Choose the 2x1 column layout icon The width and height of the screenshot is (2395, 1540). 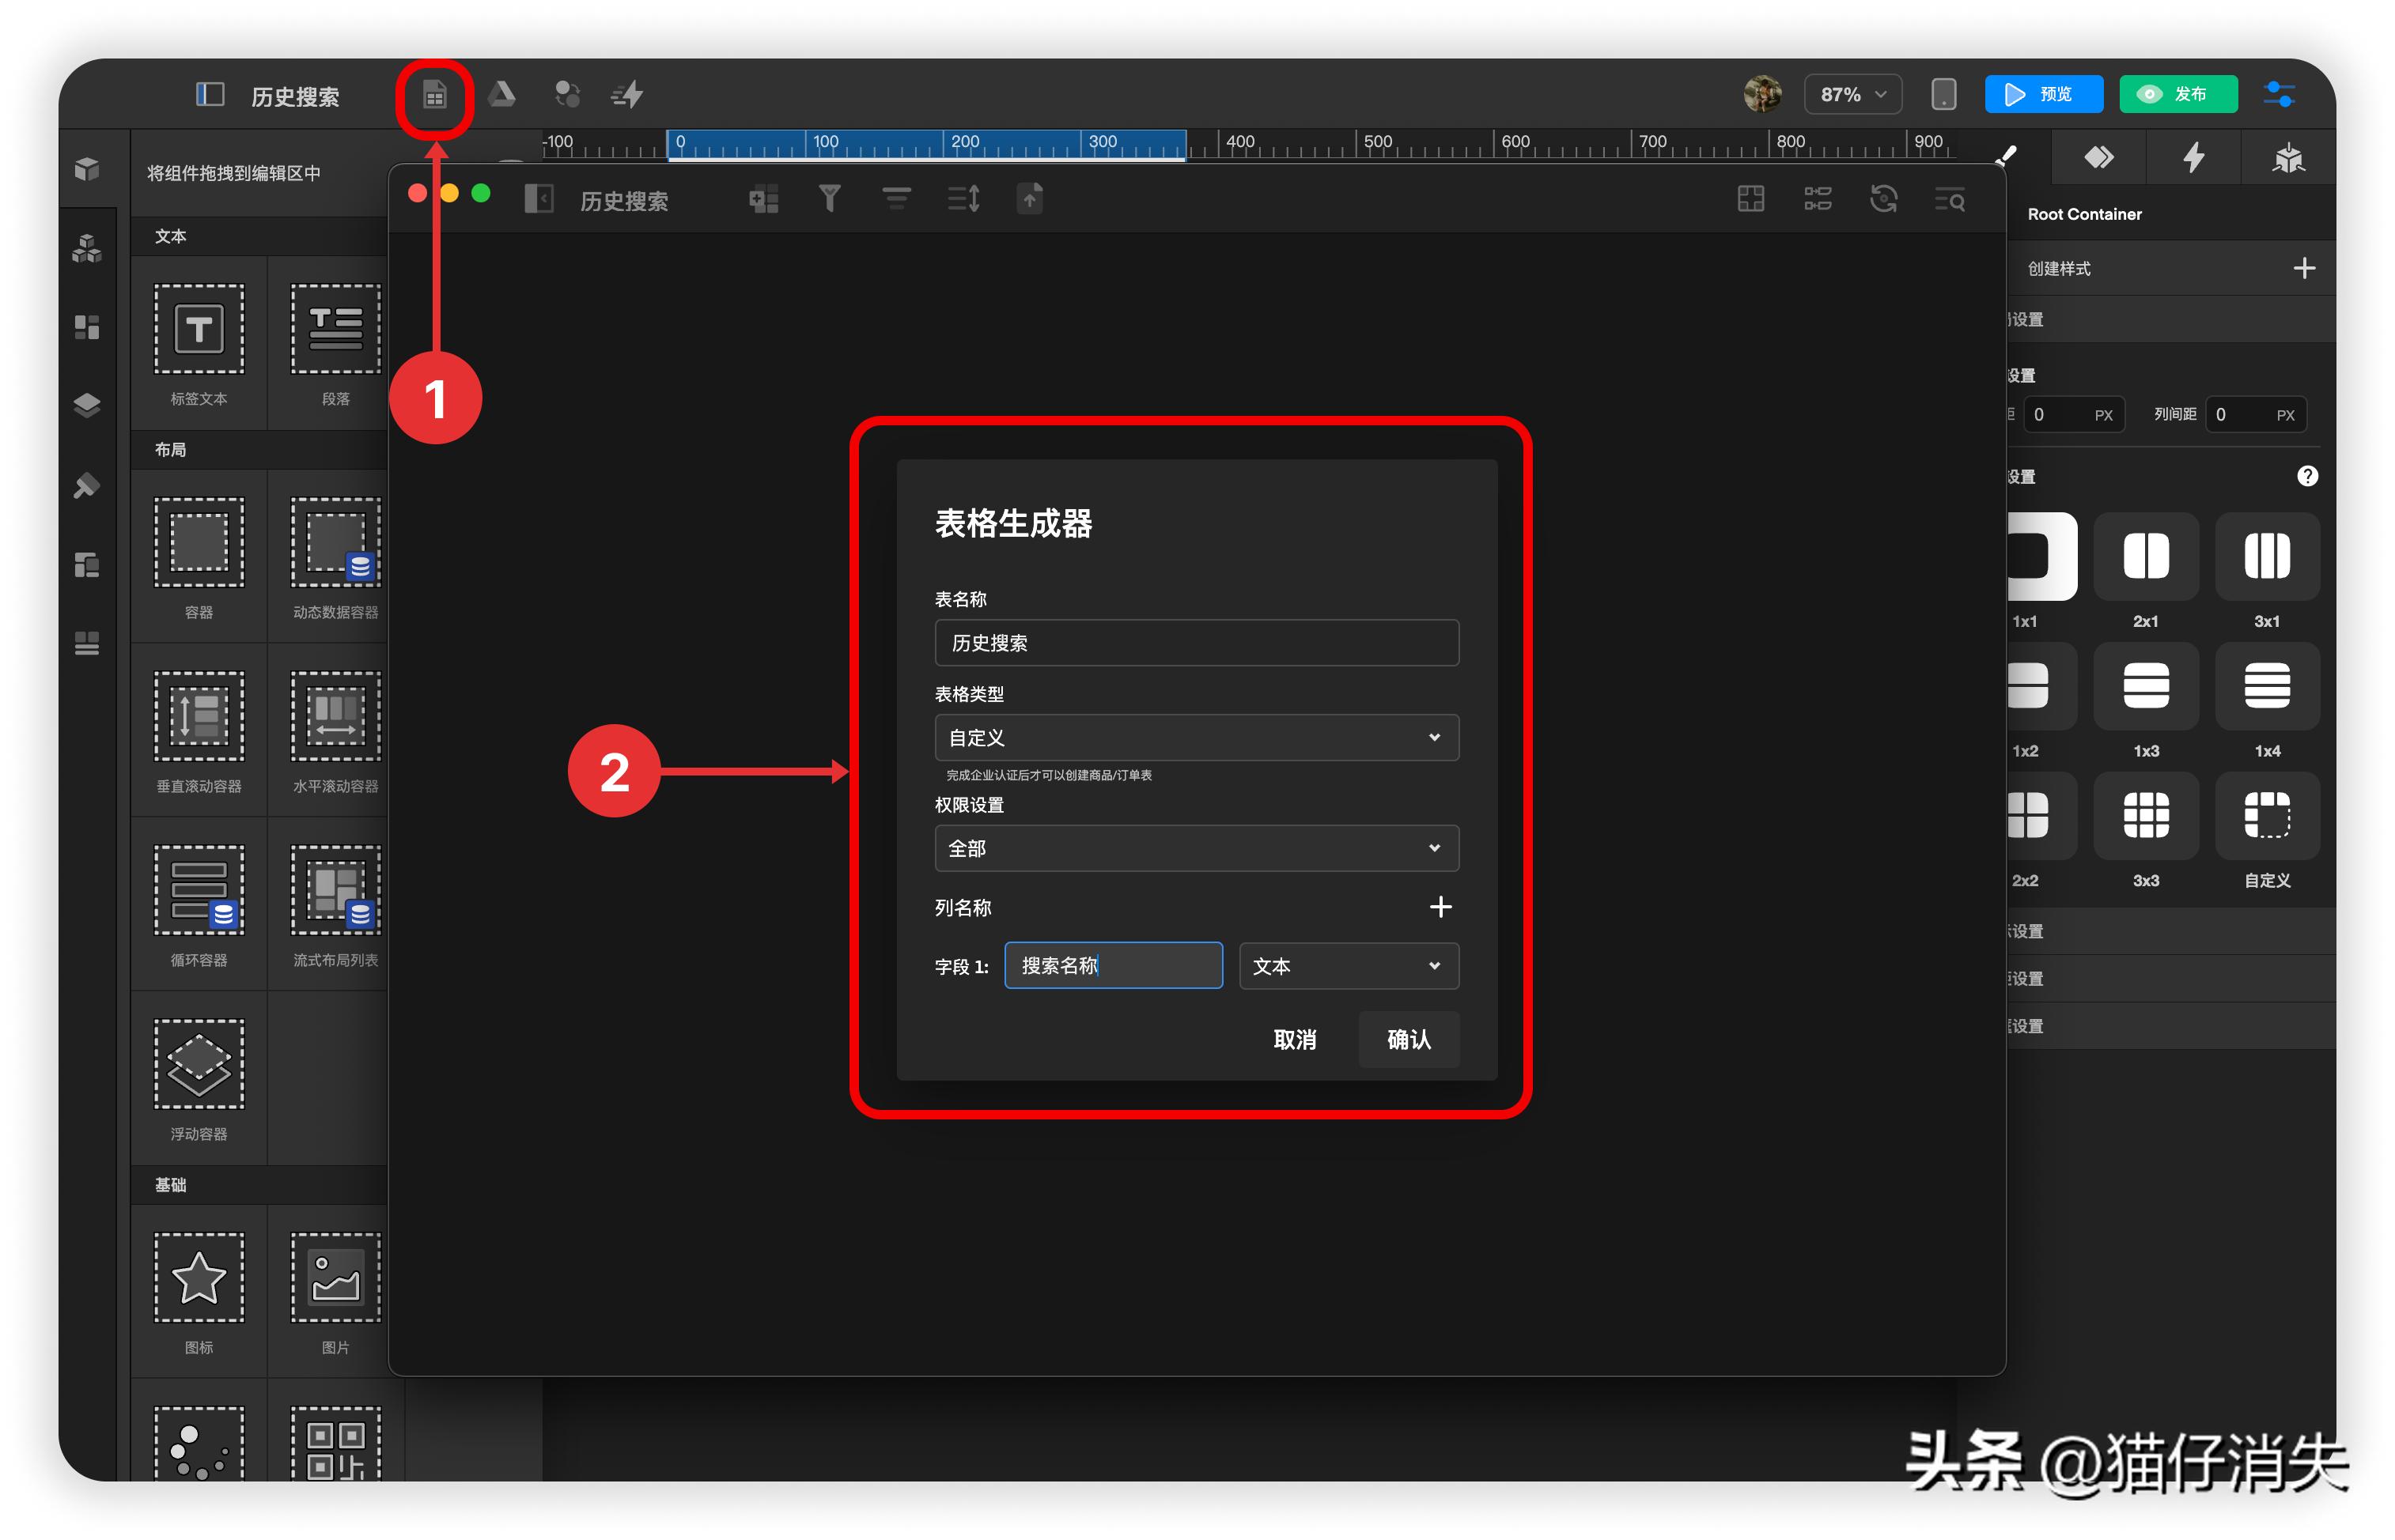coord(2146,556)
